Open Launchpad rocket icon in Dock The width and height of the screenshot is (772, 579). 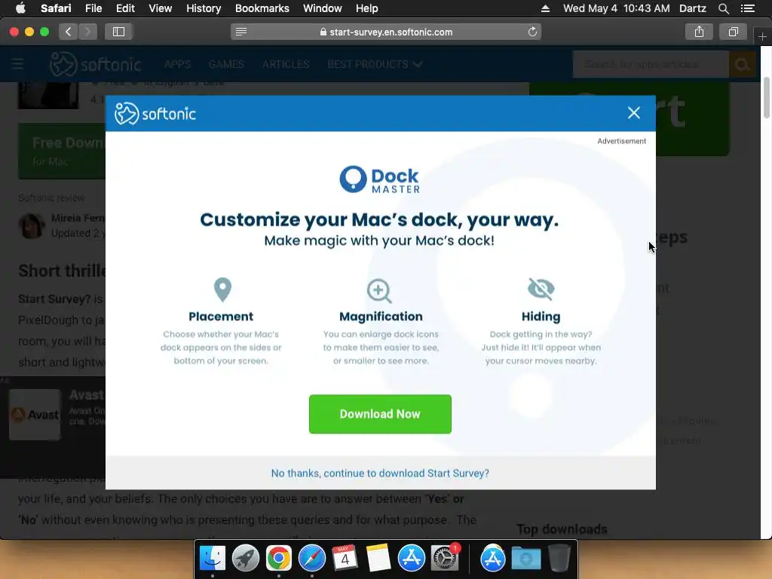pyautogui.click(x=246, y=559)
